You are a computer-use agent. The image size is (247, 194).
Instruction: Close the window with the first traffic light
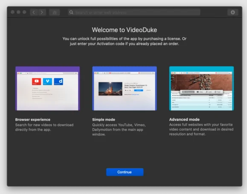coord(13,12)
